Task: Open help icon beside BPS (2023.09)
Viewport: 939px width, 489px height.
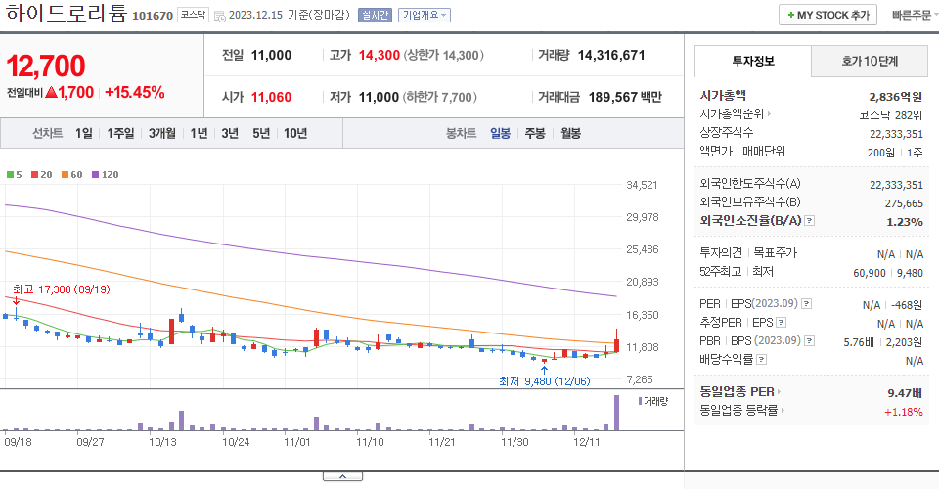Action: (x=809, y=341)
